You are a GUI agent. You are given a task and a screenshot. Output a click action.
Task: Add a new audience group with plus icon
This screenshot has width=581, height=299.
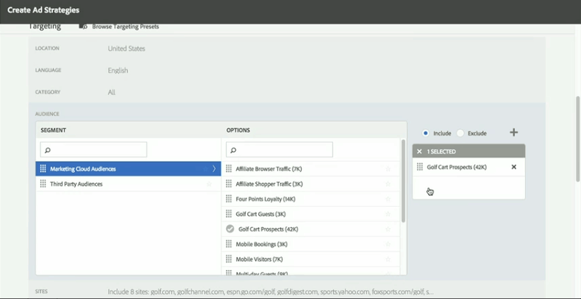coord(513,132)
